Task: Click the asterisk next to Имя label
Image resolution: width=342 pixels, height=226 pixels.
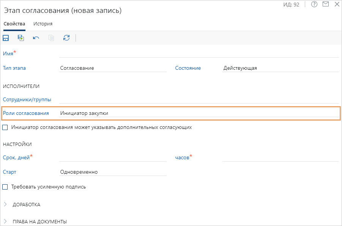Action: click(15, 52)
